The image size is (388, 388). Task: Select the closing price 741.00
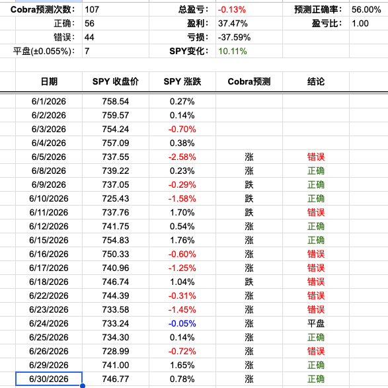(116, 365)
